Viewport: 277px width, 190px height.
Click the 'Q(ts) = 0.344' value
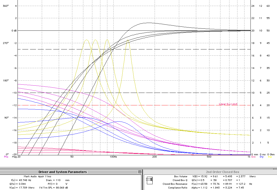pyautogui.click(x=18, y=184)
